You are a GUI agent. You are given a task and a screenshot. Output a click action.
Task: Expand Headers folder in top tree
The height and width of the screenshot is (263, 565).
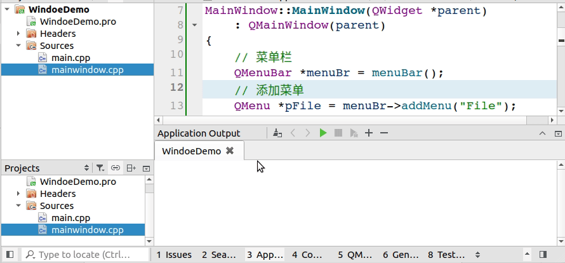pos(18,34)
